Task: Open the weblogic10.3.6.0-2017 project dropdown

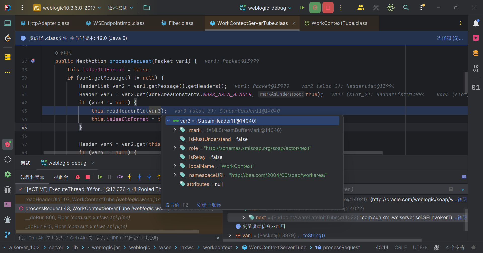Action: tap(67, 8)
